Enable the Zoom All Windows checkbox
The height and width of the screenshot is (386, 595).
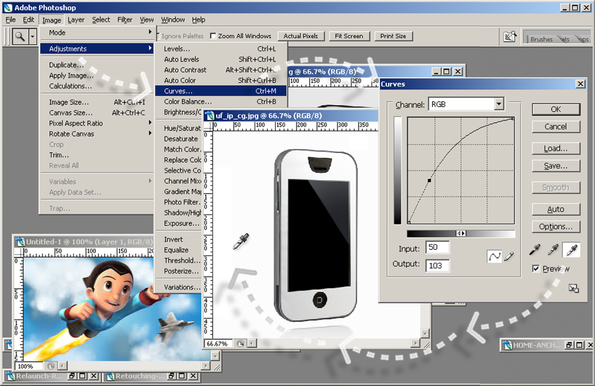click(x=213, y=36)
